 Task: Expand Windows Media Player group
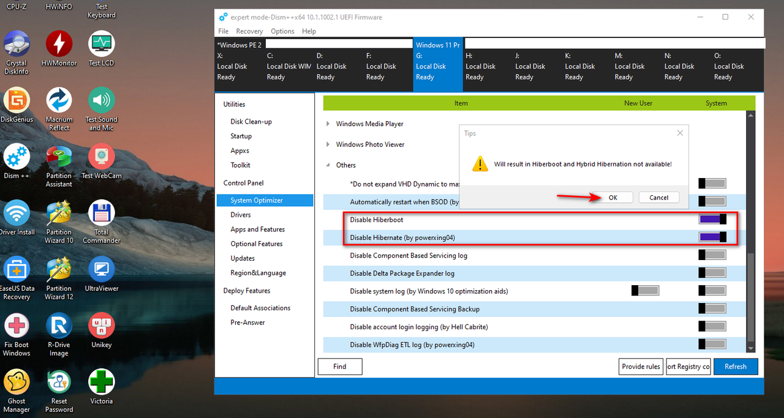coord(328,124)
